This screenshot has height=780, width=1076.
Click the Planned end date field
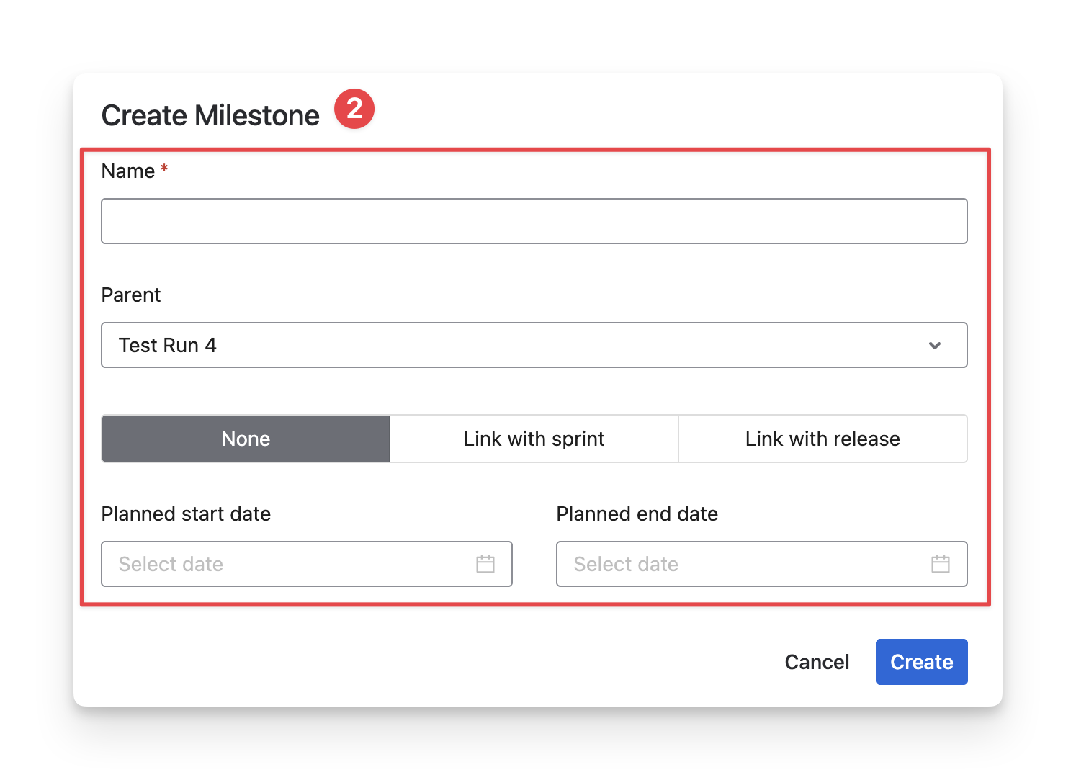(742, 564)
